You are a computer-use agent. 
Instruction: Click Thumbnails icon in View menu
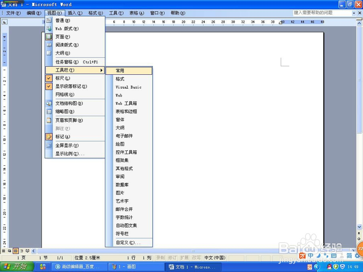(49, 111)
